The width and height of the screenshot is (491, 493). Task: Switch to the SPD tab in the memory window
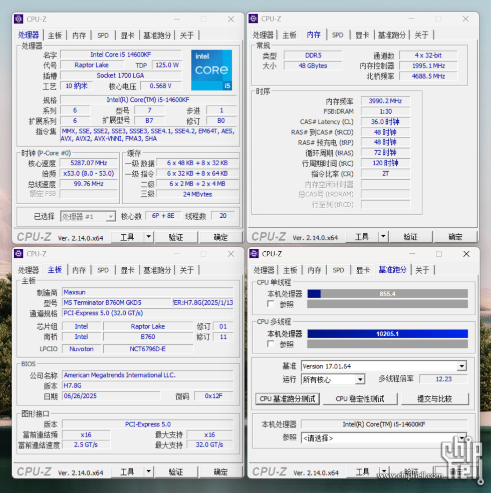click(x=337, y=35)
